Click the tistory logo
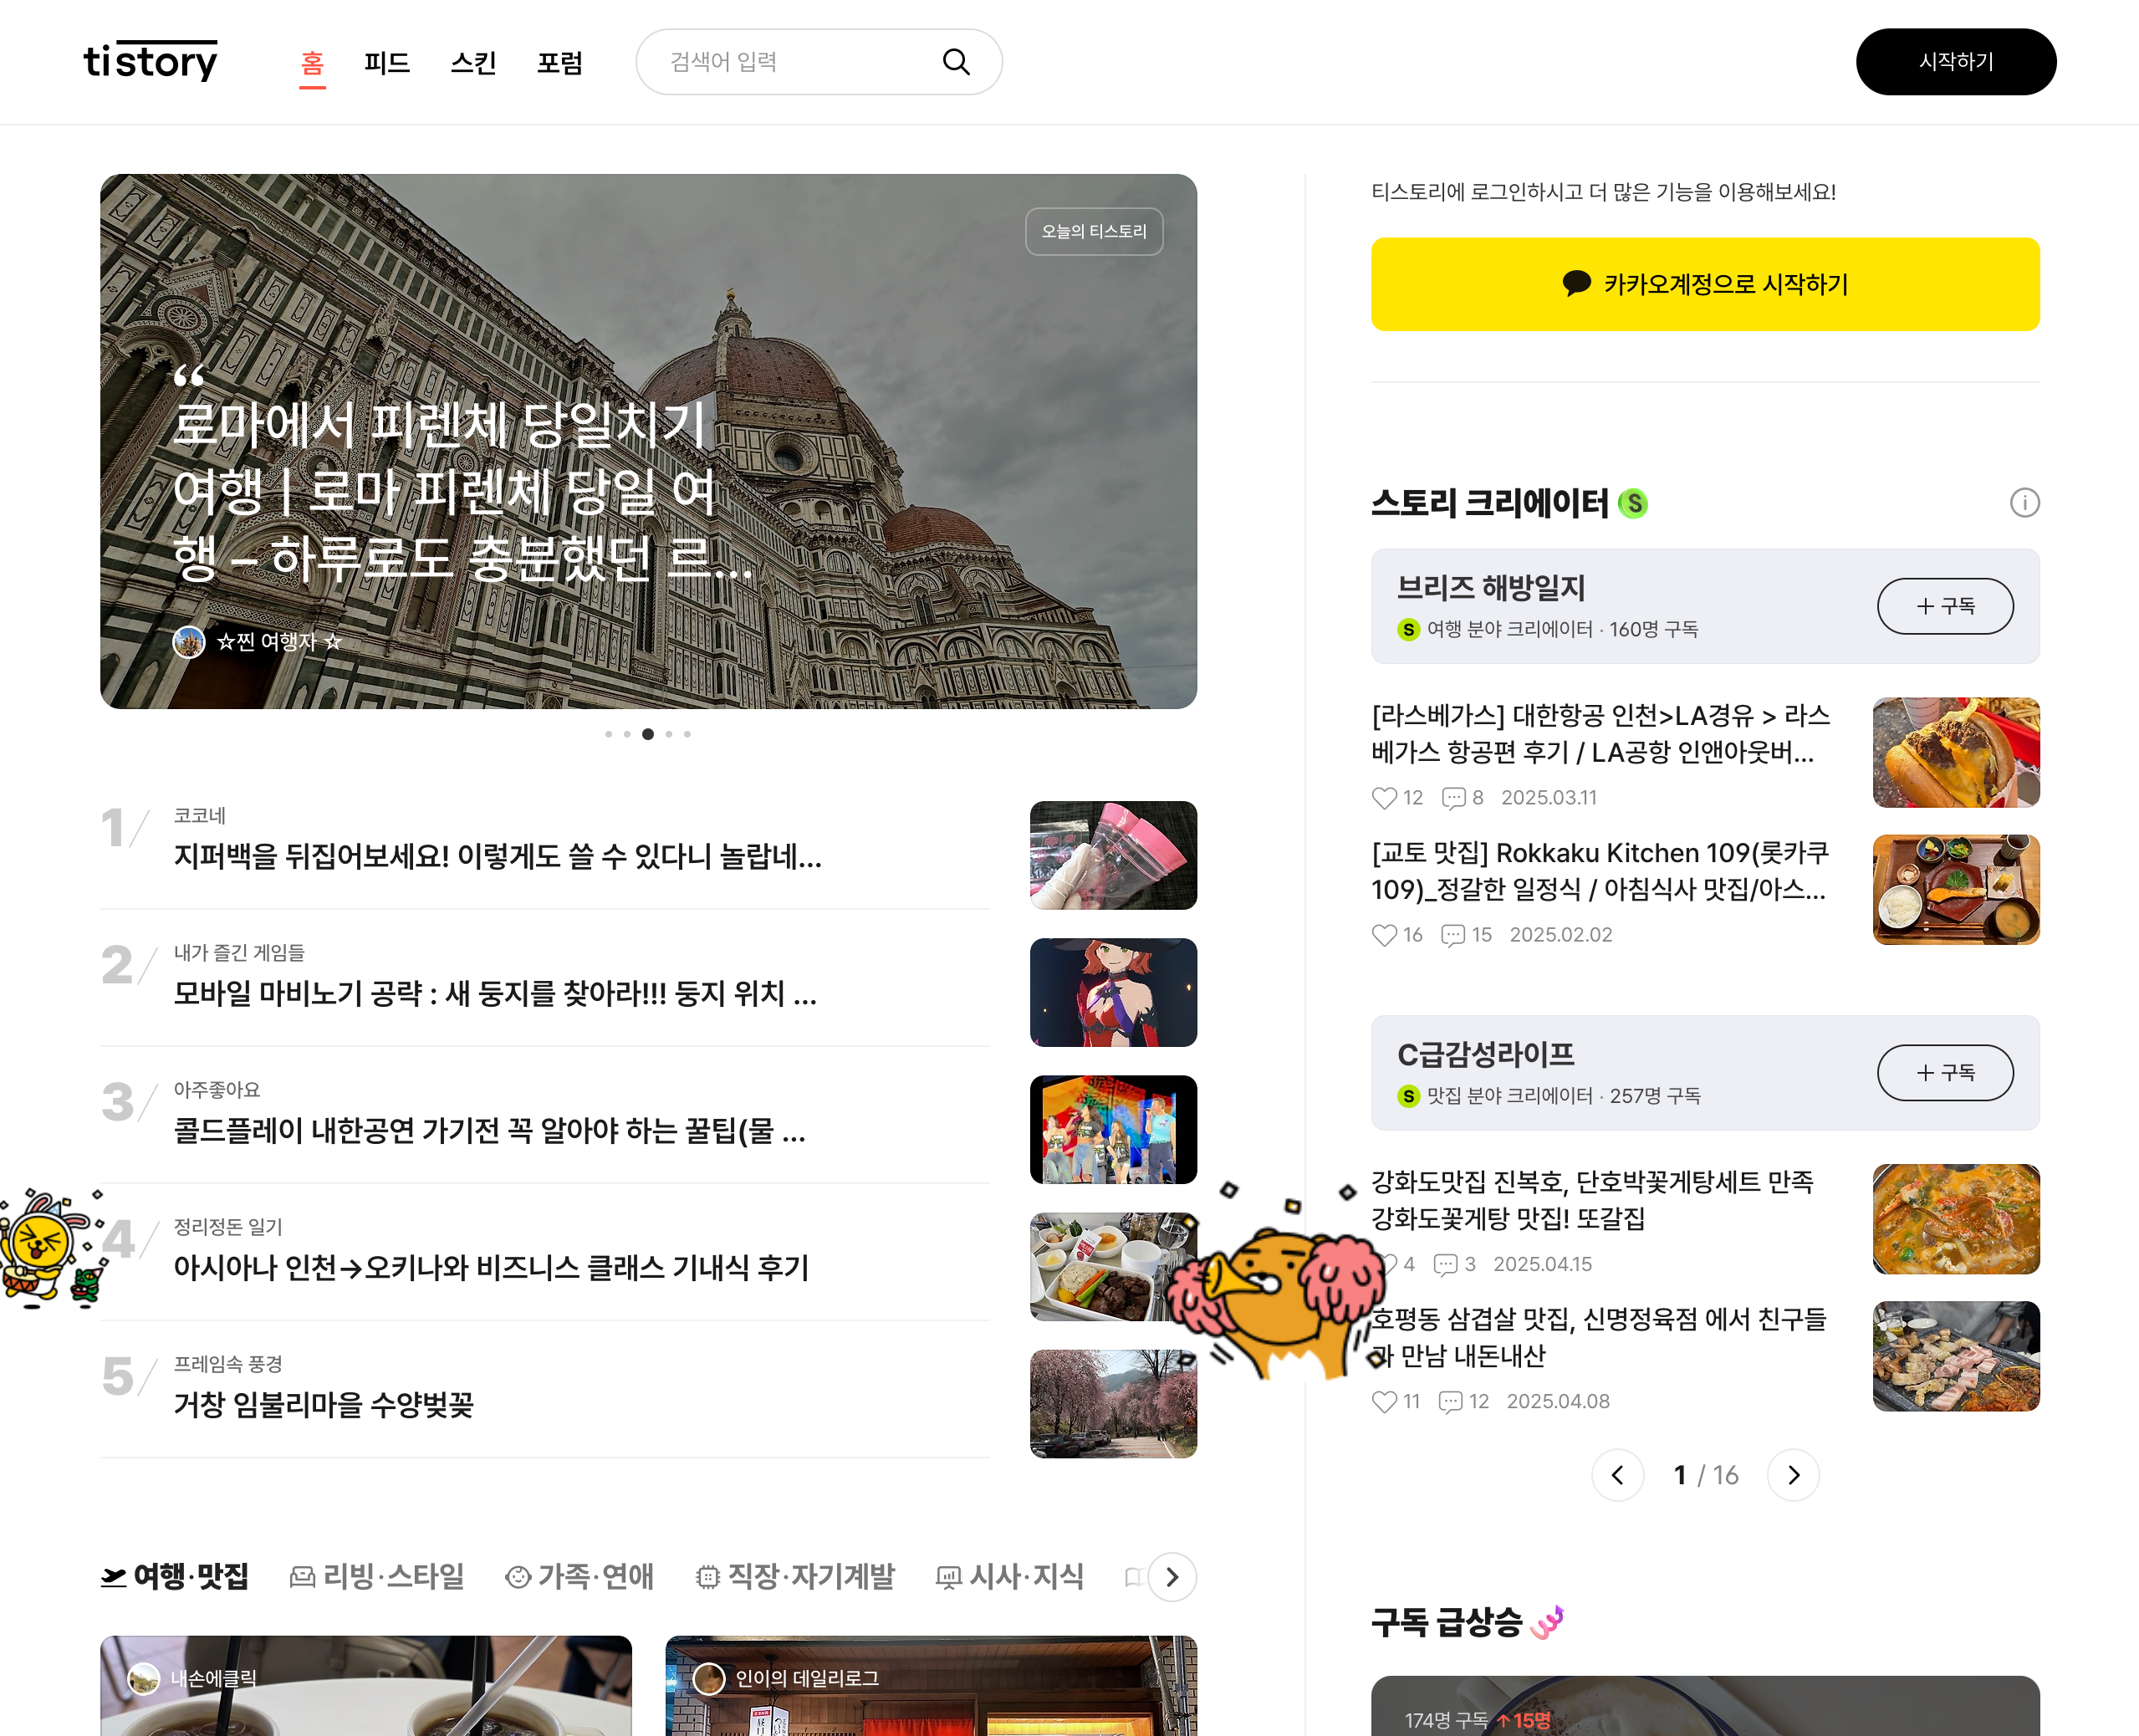The height and width of the screenshot is (1736, 2139). click(150, 61)
